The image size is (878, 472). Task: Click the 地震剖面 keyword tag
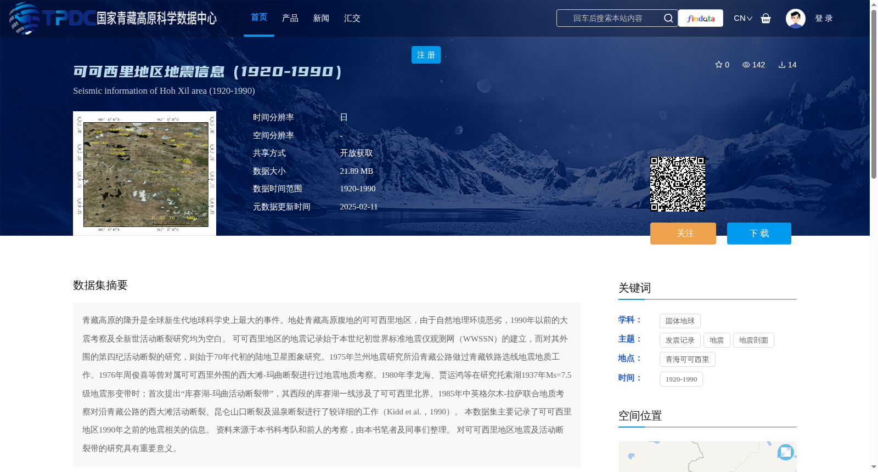click(753, 340)
